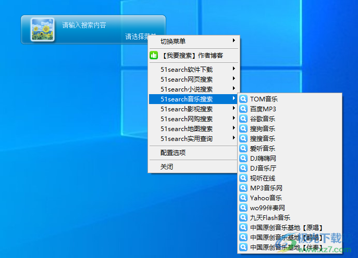Click the sunflower picture in the search widget

click(x=42, y=30)
